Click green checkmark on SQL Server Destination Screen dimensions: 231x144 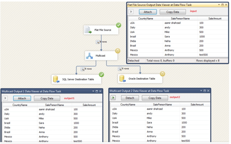(101, 74)
